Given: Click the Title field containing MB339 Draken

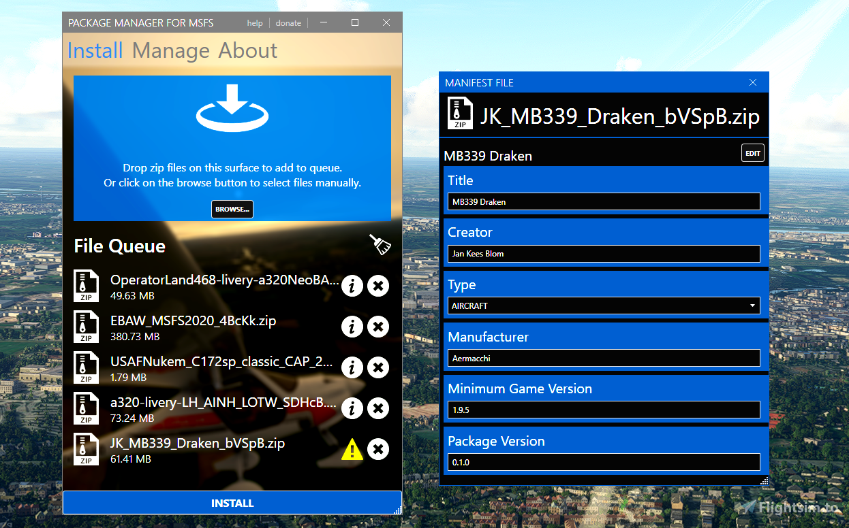Looking at the screenshot, I should (x=604, y=201).
